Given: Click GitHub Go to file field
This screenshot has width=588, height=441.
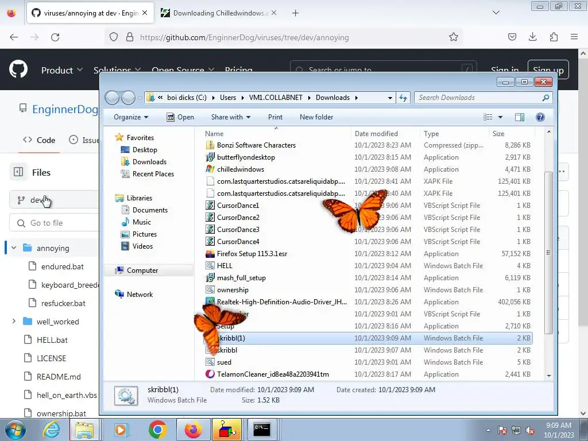Looking at the screenshot, I should tap(54, 223).
